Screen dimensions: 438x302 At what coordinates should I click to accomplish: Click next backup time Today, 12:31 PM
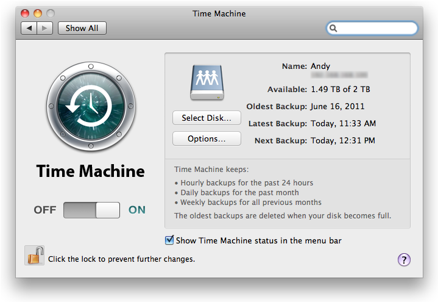pyautogui.click(x=343, y=140)
